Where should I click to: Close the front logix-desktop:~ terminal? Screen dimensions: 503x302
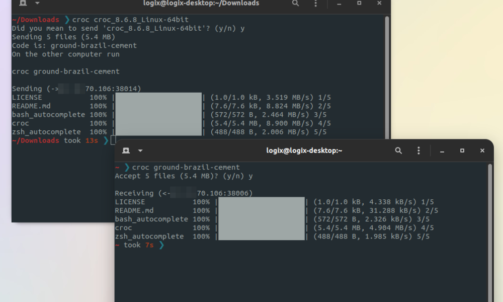pos(482,150)
